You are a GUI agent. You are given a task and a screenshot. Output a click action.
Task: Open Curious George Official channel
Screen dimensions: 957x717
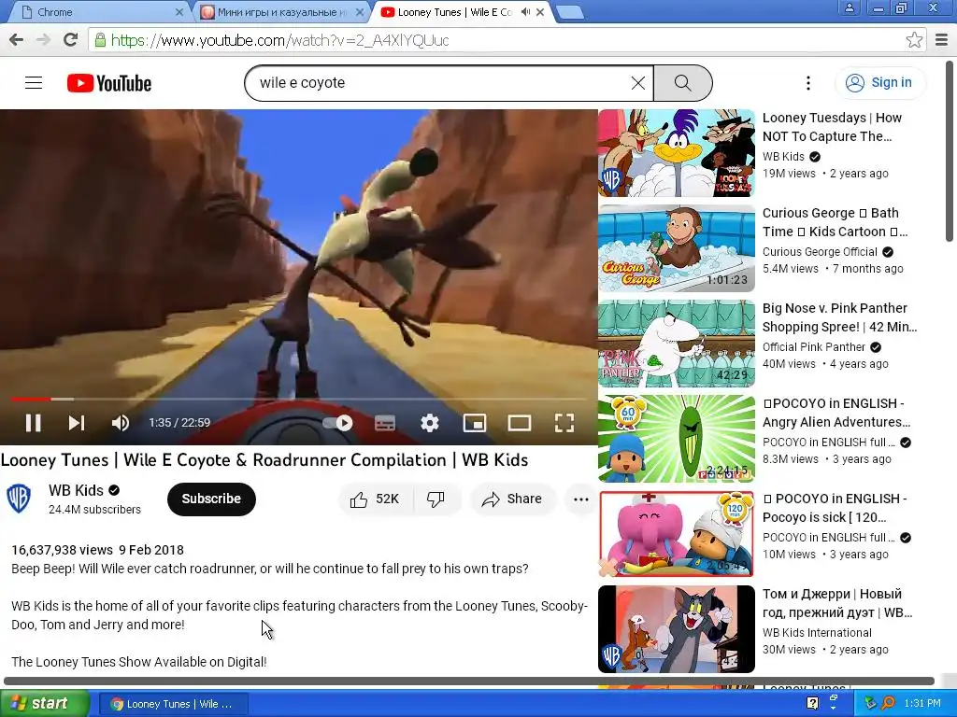pos(820,252)
